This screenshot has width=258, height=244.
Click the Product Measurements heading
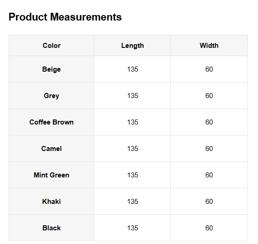pyautogui.click(x=65, y=17)
